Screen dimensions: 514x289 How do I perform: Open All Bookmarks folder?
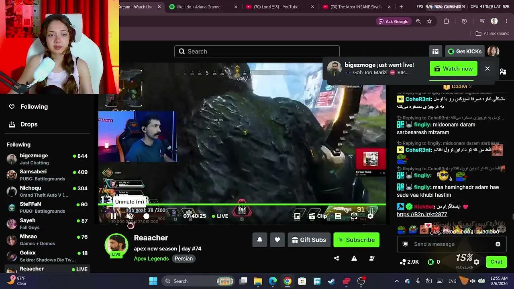[x=492, y=34]
